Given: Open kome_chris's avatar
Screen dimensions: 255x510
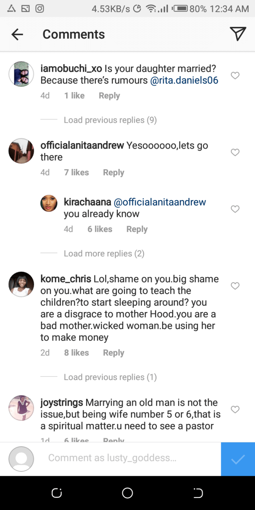Looking at the screenshot, I should pyautogui.click(x=21, y=284).
